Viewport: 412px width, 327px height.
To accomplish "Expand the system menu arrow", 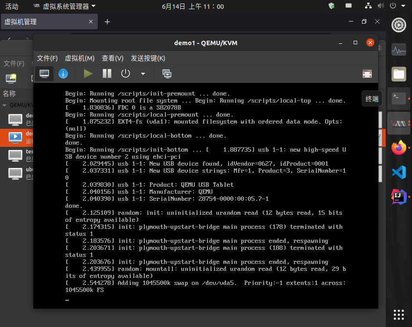I will click(403, 6).
